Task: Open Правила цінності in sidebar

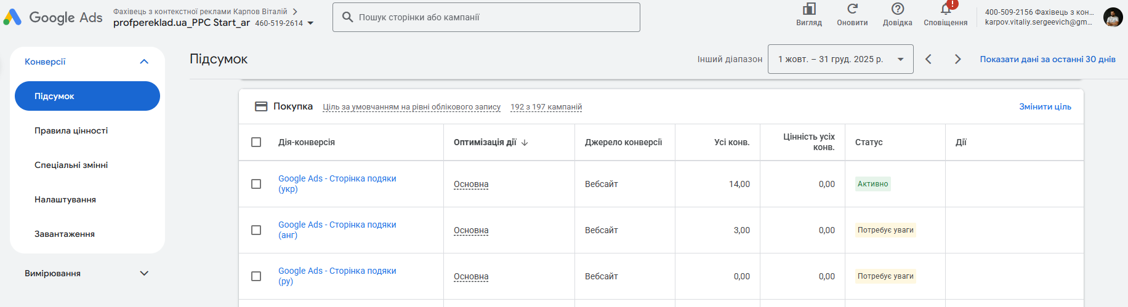Action: (71, 130)
